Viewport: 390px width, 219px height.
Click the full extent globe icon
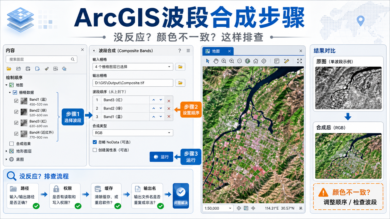click(x=248, y=61)
